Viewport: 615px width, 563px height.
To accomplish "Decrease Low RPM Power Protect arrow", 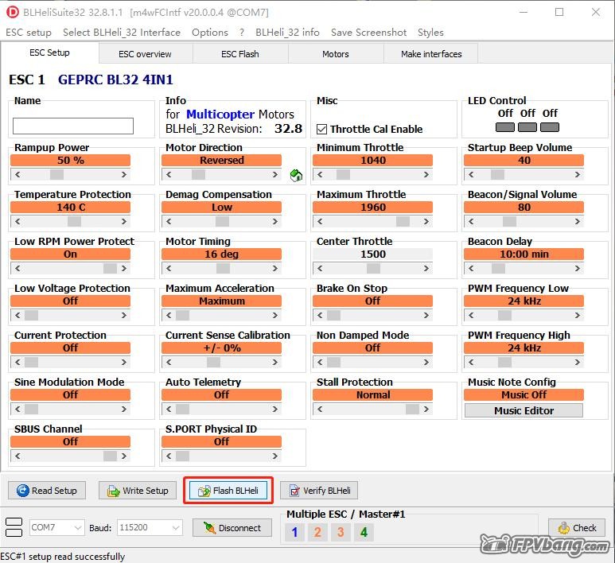I will pyautogui.click(x=18, y=269).
